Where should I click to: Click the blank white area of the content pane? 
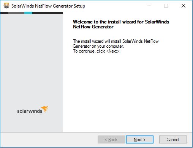click(128, 91)
